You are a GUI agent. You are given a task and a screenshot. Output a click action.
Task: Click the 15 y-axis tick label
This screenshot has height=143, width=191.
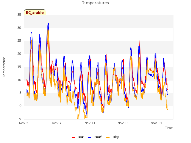[x=19, y=67]
